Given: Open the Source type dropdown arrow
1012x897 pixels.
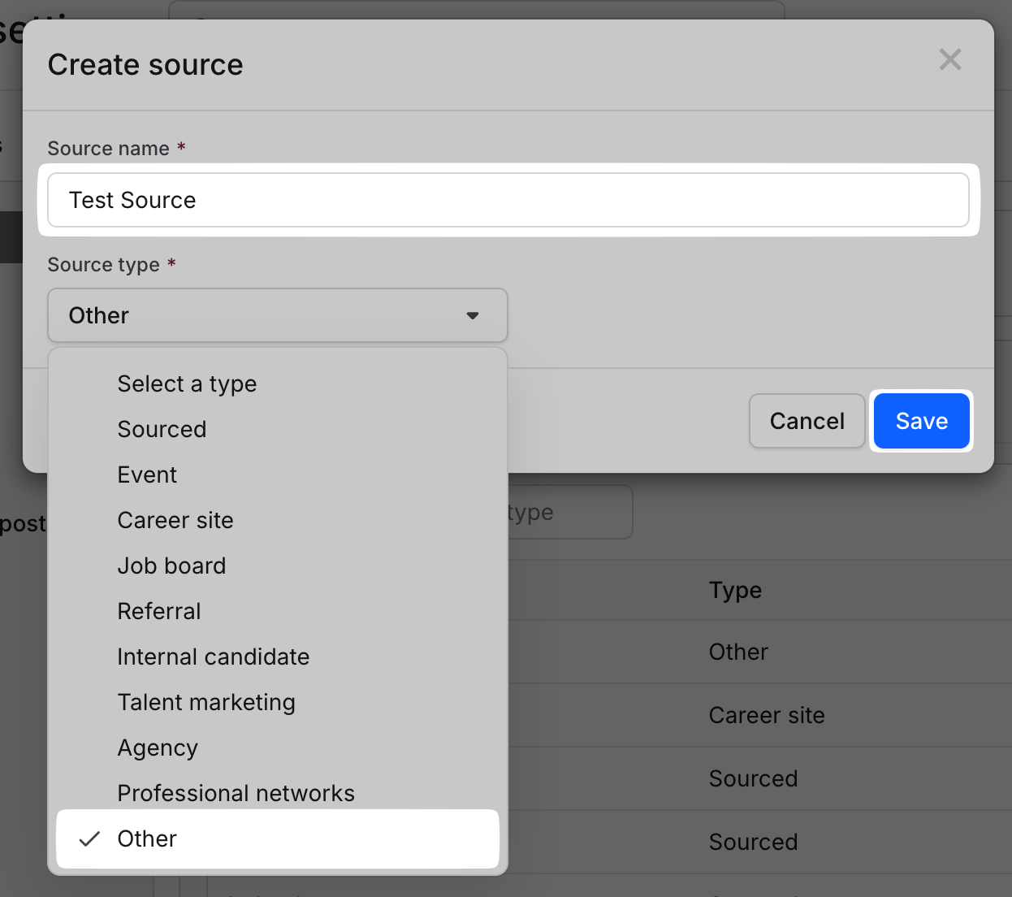Looking at the screenshot, I should (x=472, y=315).
